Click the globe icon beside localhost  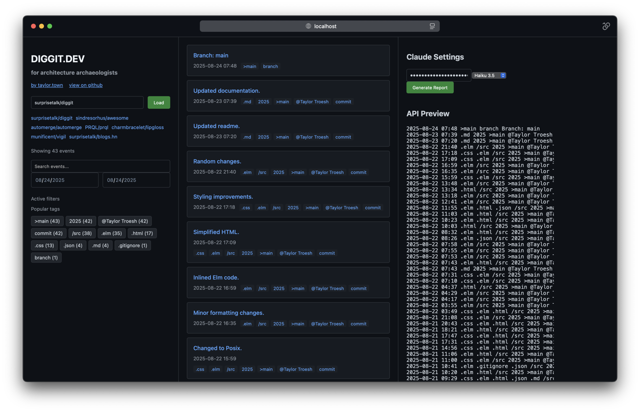pyautogui.click(x=308, y=26)
